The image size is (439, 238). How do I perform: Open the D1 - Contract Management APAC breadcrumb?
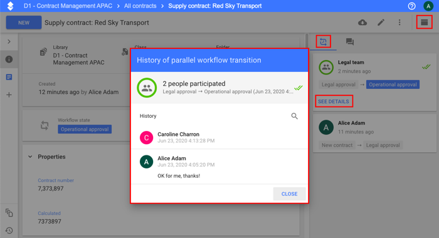click(68, 6)
